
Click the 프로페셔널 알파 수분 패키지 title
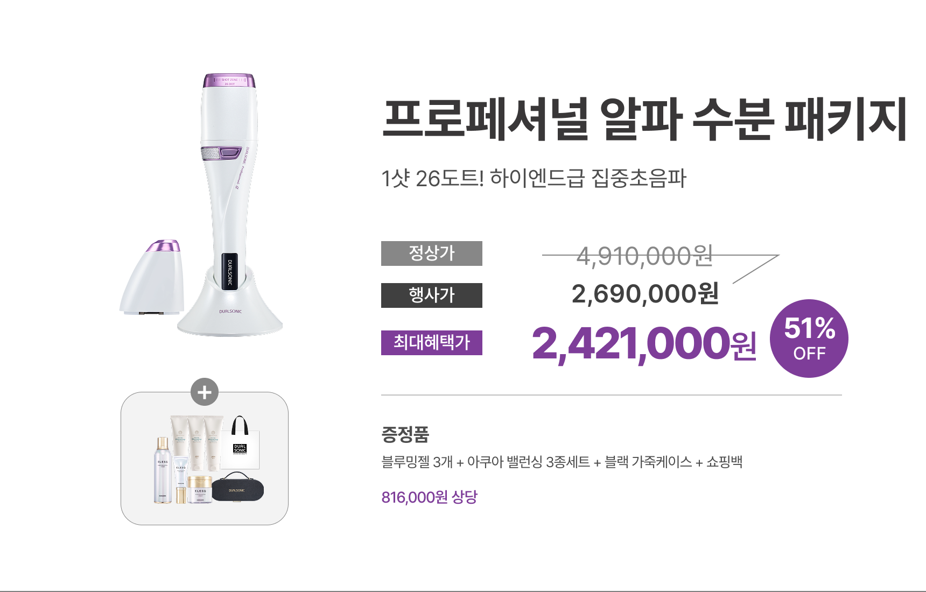click(x=644, y=119)
